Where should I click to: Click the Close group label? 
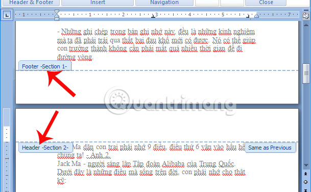click(x=266, y=3)
